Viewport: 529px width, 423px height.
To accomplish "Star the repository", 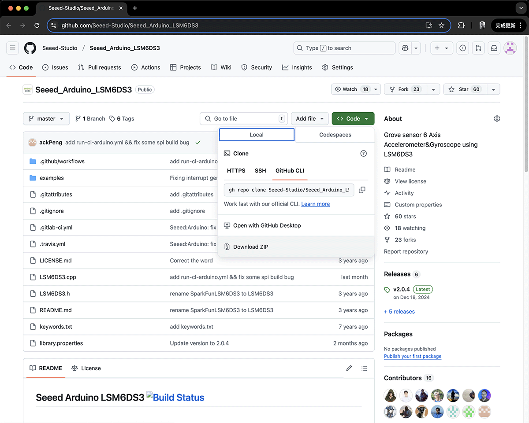I will coord(464,89).
